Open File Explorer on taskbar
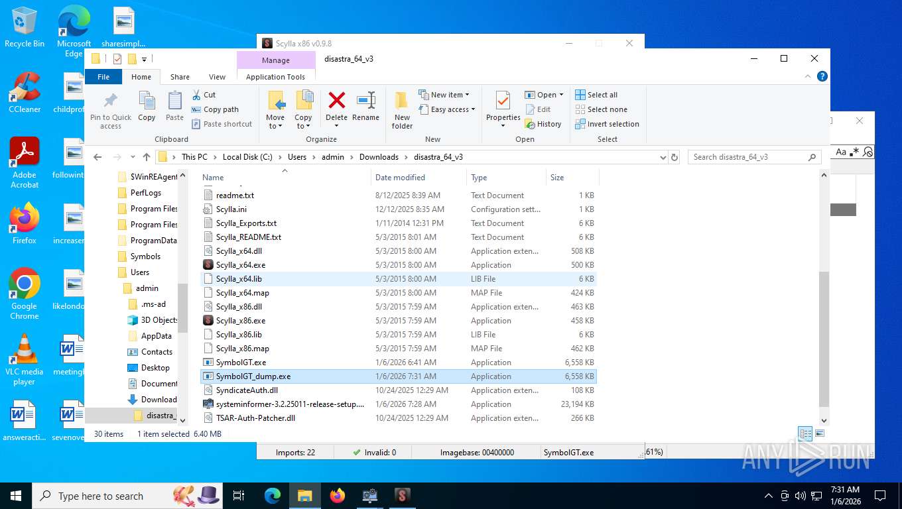The image size is (902, 509). click(x=305, y=495)
